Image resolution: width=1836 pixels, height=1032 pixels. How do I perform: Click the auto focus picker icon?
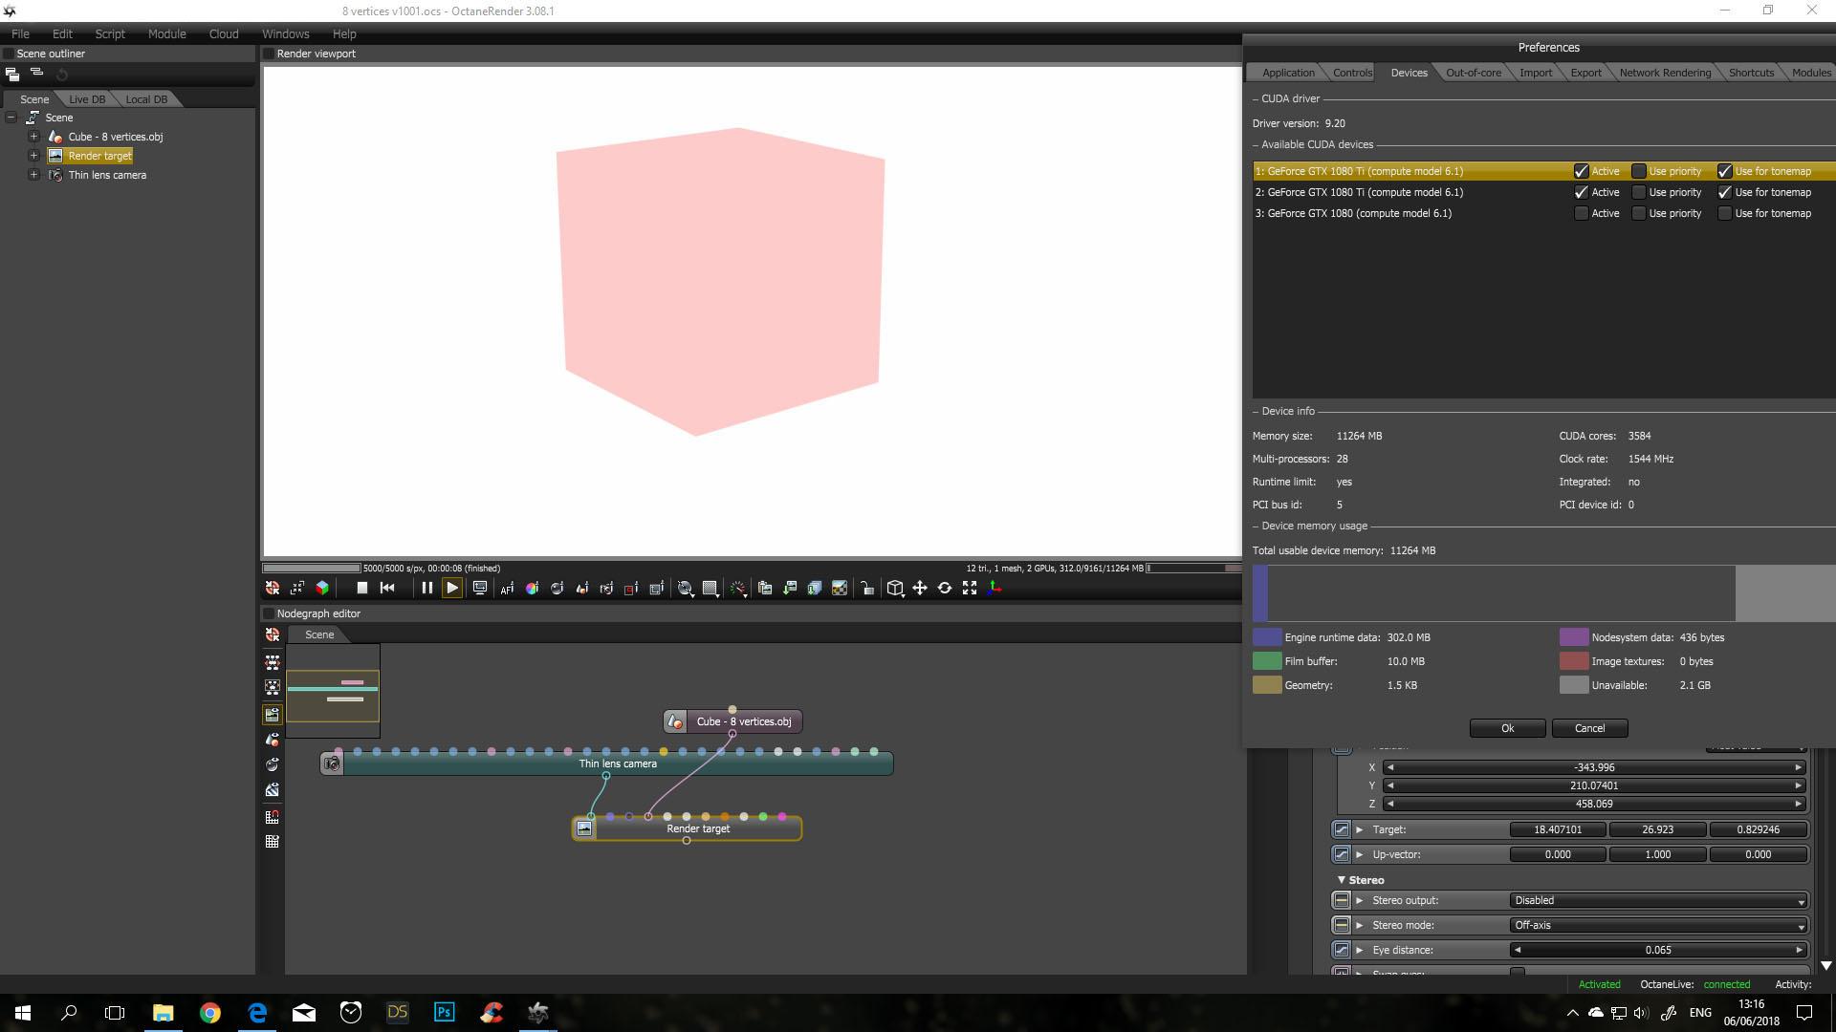point(507,589)
